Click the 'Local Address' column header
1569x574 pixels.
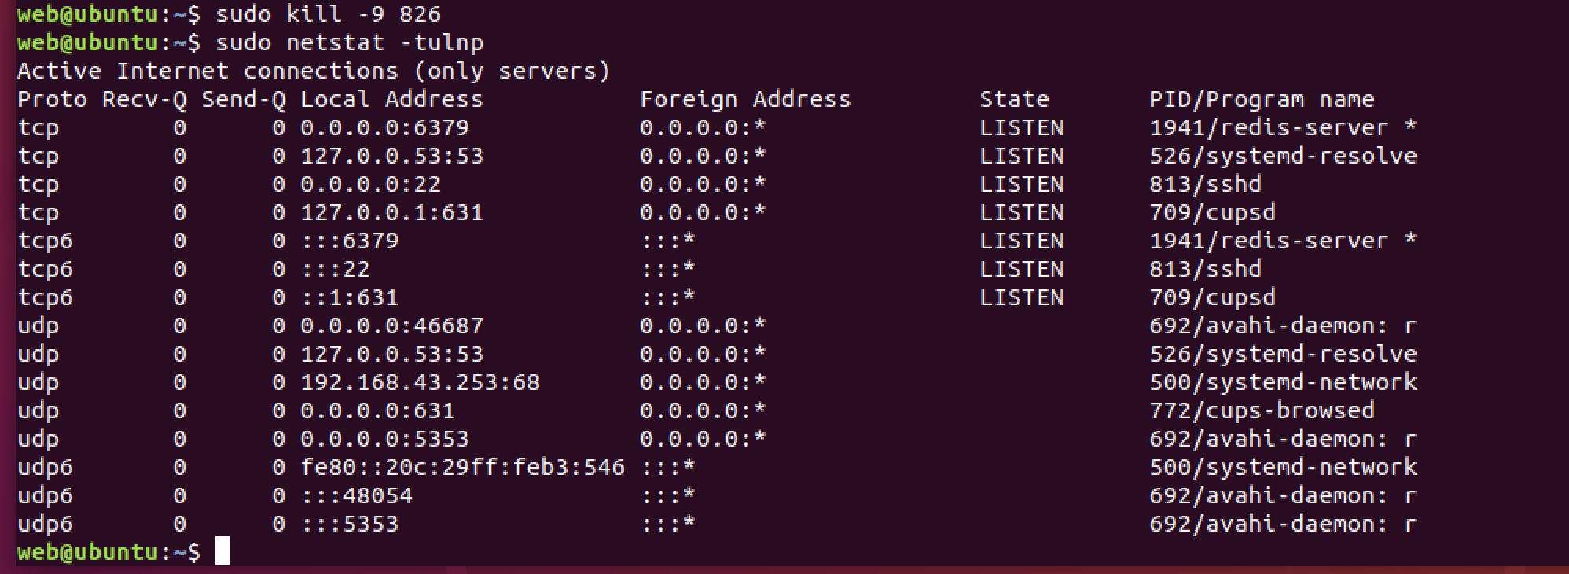click(391, 99)
